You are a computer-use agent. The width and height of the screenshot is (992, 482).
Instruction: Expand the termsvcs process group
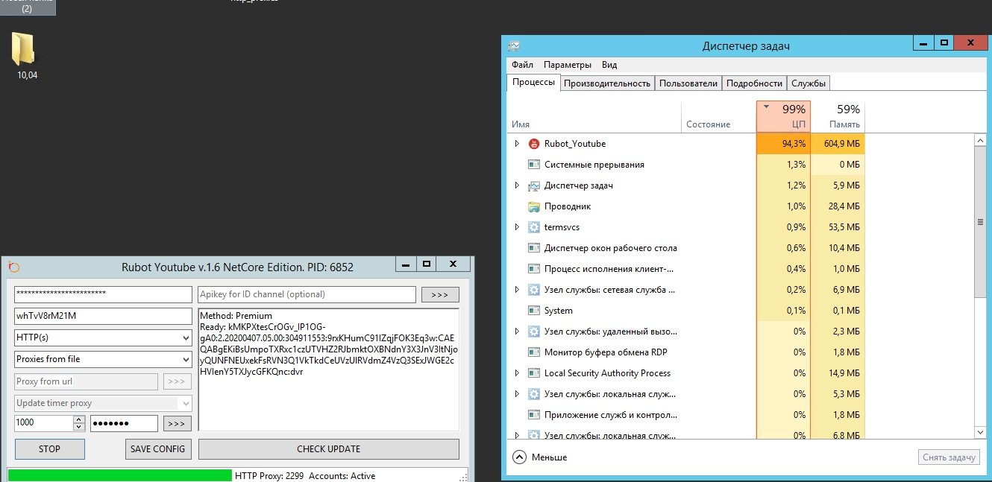coord(517,227)
